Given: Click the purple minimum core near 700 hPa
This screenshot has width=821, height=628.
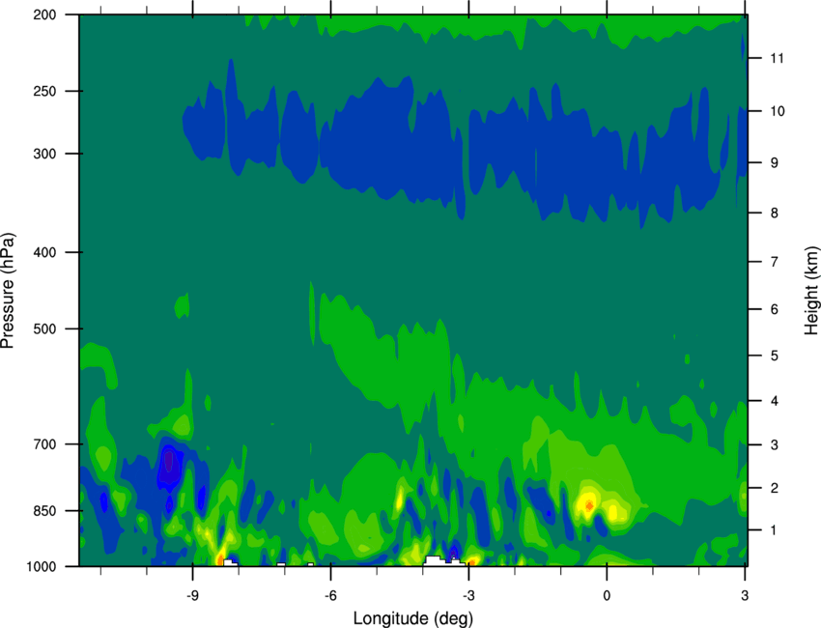Looking at the screenshot, I should pos(169,462).
